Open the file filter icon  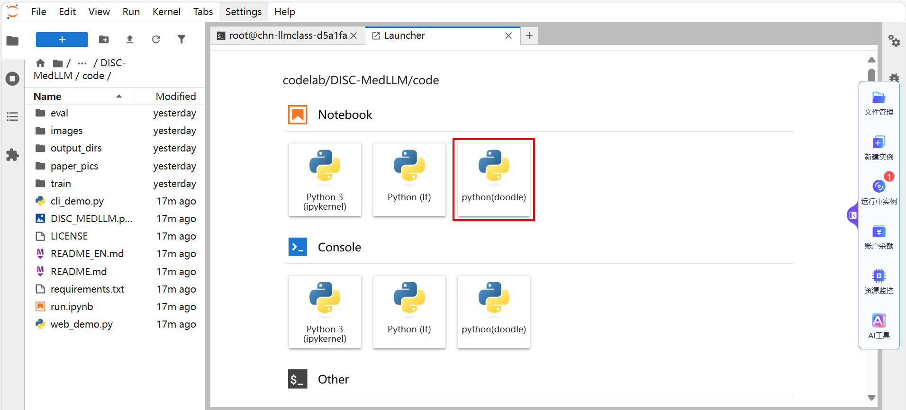coord(181,39)
